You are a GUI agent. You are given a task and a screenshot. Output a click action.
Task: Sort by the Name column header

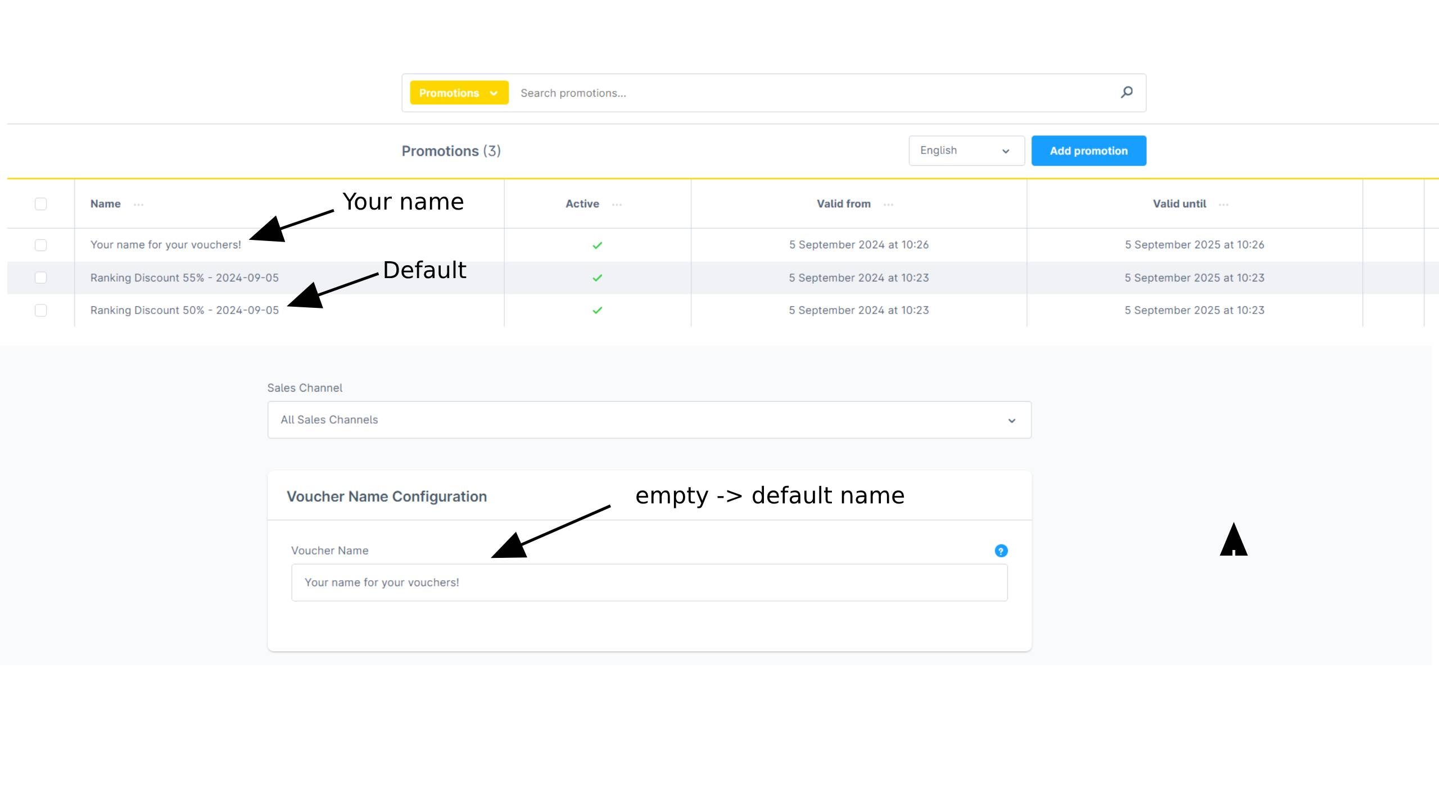click(106, 204)
